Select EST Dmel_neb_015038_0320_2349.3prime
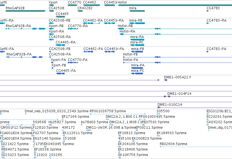Image resolution: width=232 pixels, height=159 pixels. point(25,114)
